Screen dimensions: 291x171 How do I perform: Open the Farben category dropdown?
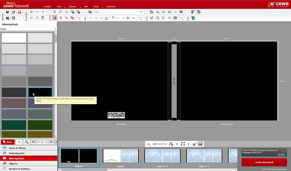point(28,29)
